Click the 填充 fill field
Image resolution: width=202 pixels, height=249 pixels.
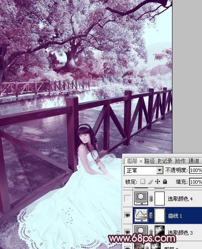pos(195,182)
